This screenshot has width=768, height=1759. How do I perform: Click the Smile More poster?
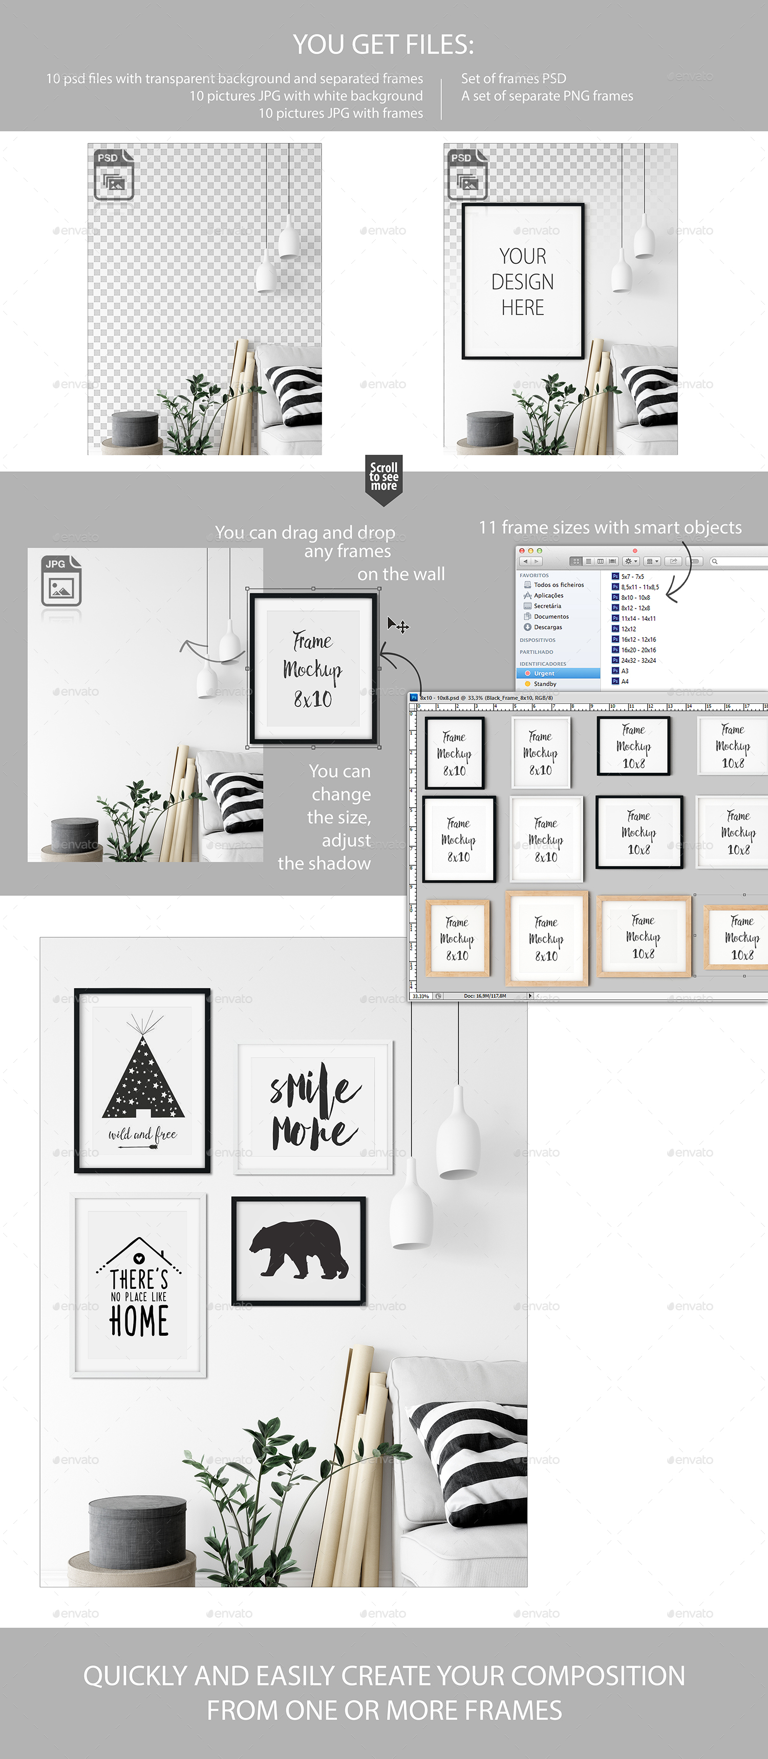click(313, 1107)
